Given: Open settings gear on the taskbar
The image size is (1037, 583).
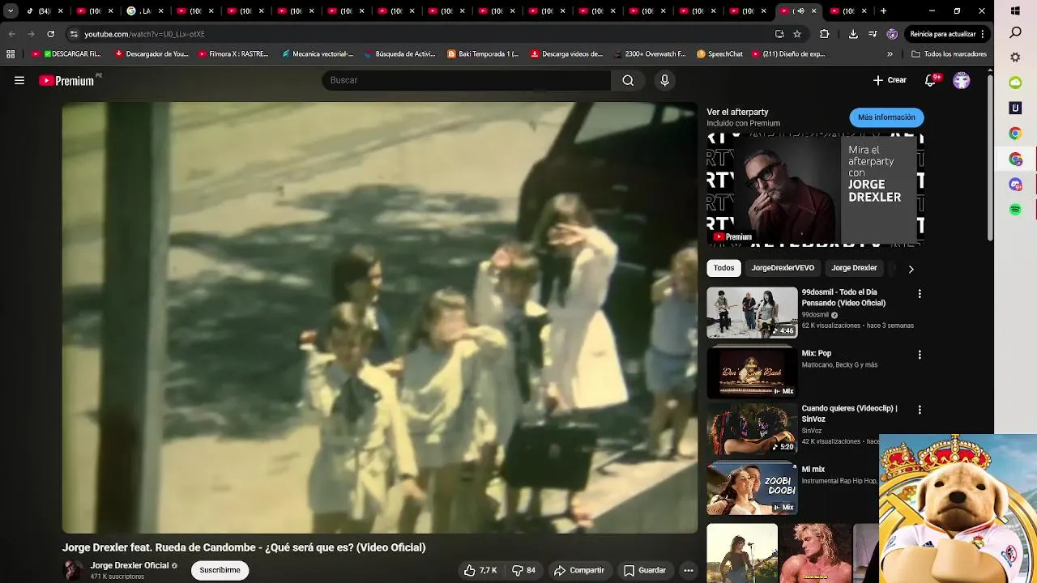Looking at the screenshot, I should [x=1015, y=57].
